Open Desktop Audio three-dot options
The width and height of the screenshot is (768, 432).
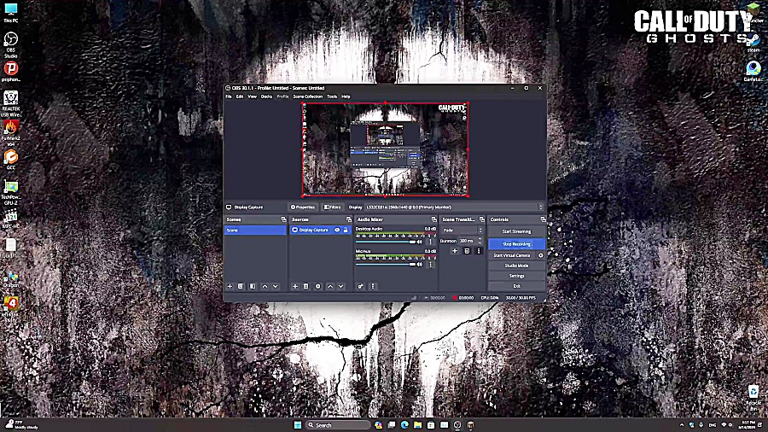pos(431,242)
